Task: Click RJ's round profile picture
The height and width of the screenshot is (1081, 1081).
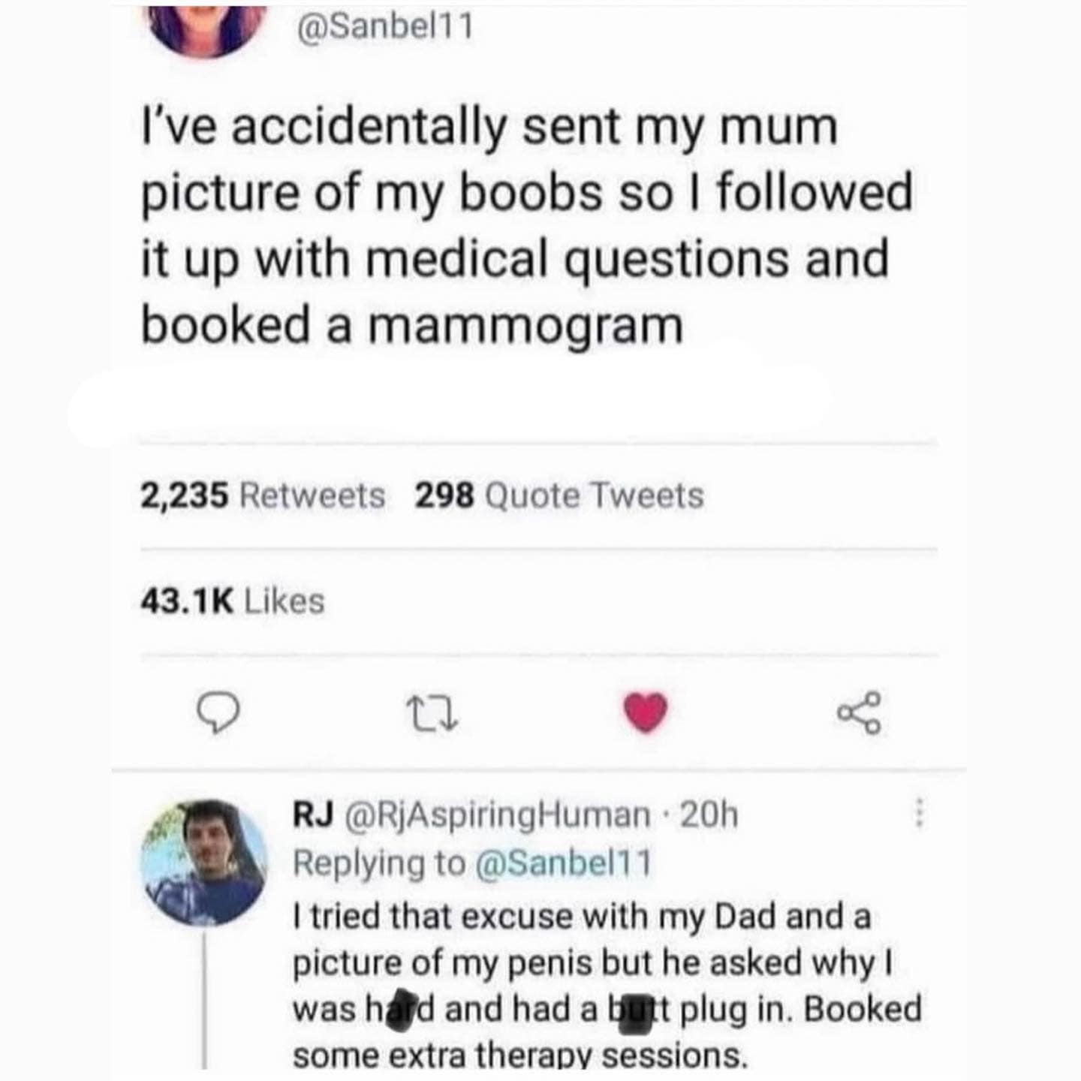Action: click(x=203, y=863)
